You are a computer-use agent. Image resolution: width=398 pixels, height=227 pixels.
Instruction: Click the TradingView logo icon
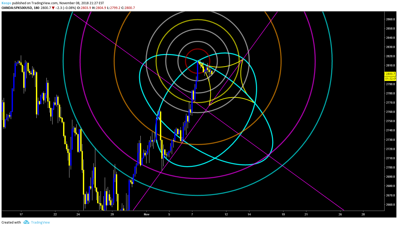pos(26,222)
